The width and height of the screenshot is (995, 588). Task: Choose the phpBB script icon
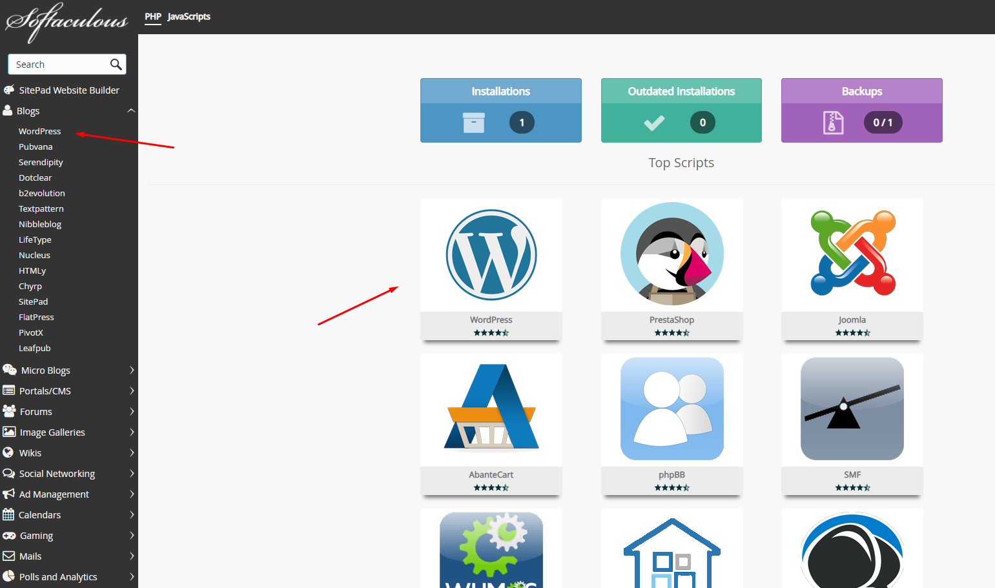(672, 409)
